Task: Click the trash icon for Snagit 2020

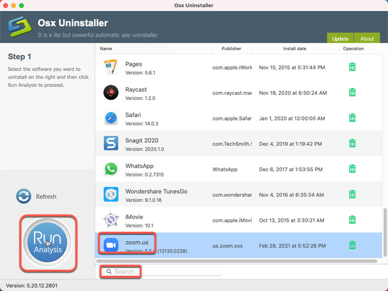Action: [352, 143]
